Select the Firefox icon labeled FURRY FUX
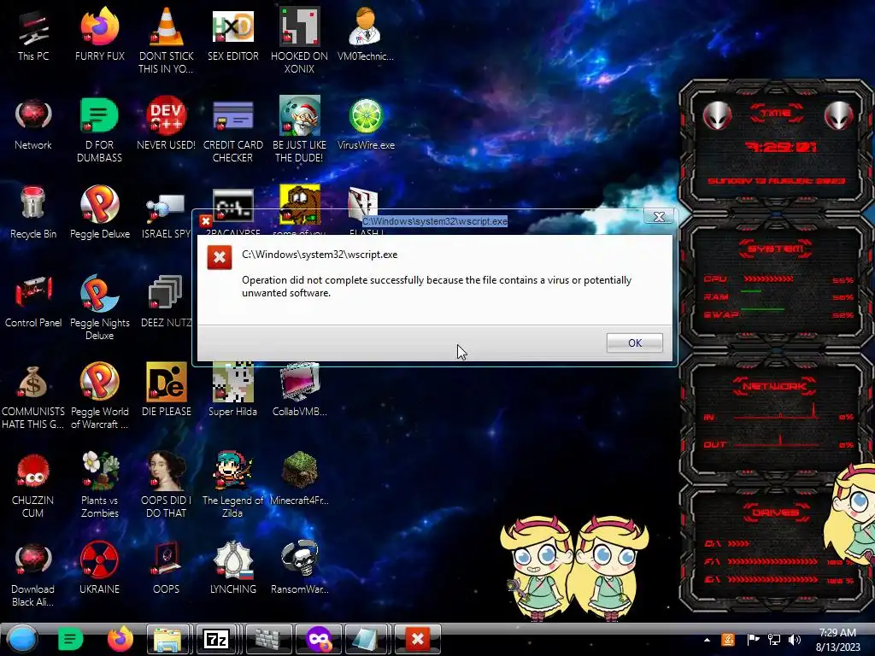875x656 pixels. tap(100, 34)
